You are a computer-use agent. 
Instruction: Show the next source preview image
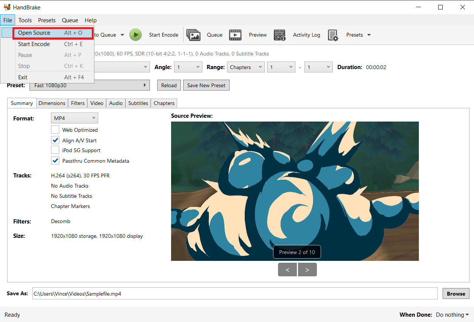(307, 270)
